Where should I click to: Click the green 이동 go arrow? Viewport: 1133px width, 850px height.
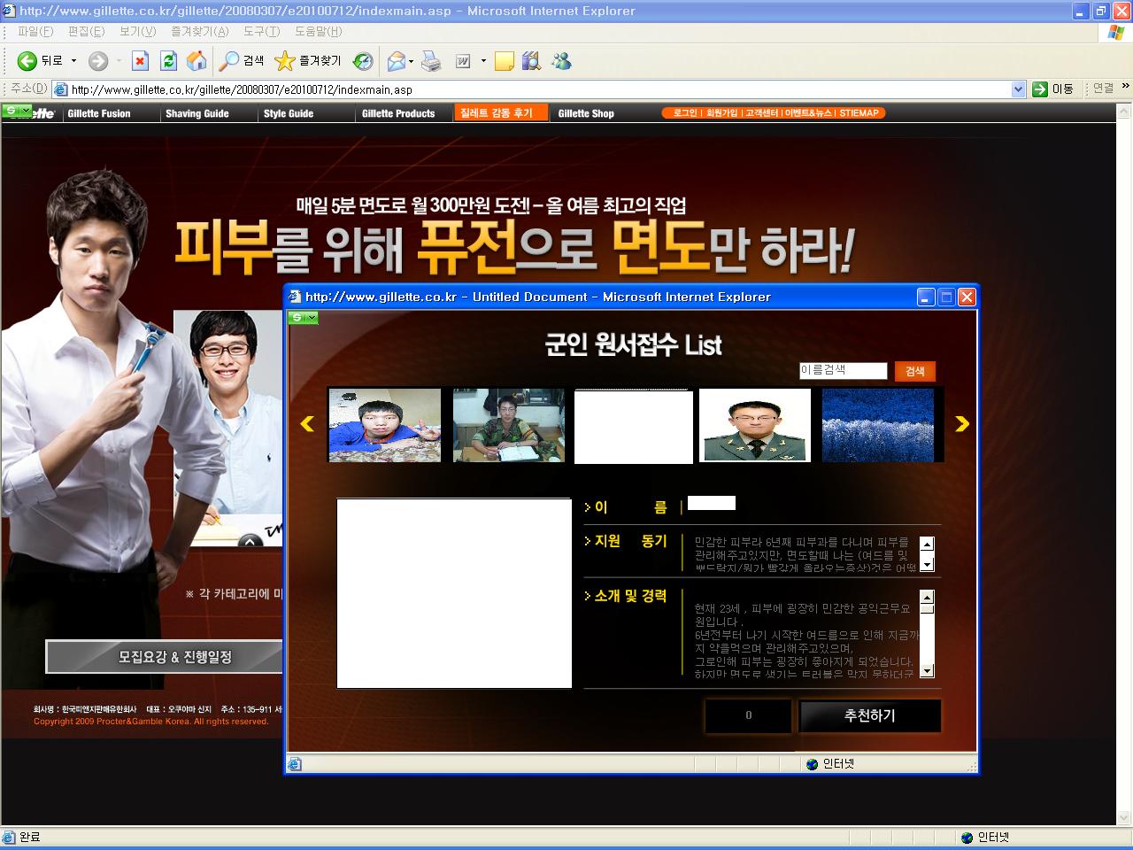coord(1040,89)
